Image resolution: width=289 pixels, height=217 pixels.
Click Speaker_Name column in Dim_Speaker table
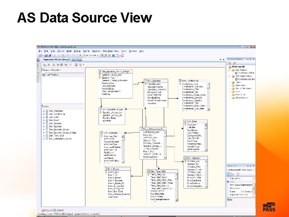[x=155, y=87]
